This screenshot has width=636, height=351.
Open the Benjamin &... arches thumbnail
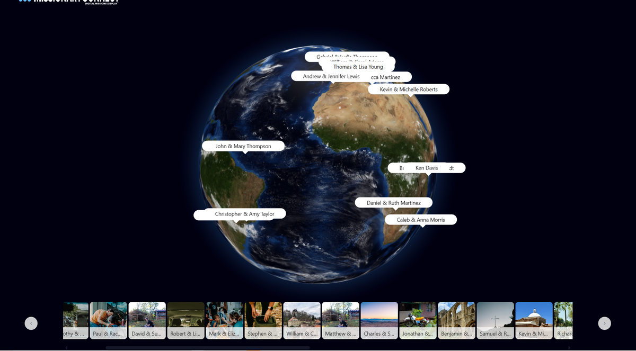457,320
